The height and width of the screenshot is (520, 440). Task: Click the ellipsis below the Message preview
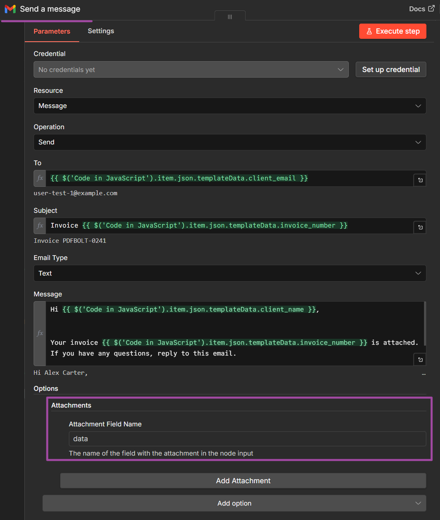click(x=424, y=374)
